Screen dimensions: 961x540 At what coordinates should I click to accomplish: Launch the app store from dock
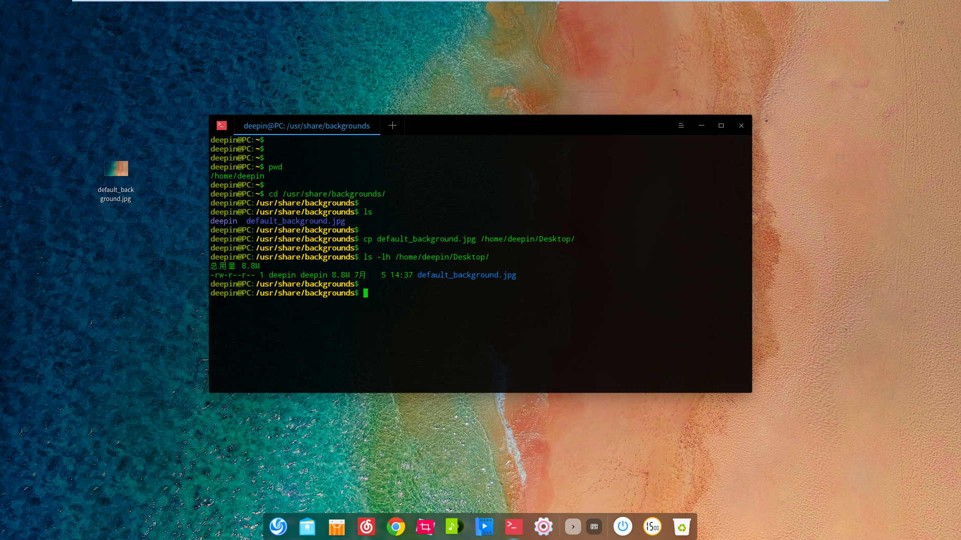tap(337, 526)
